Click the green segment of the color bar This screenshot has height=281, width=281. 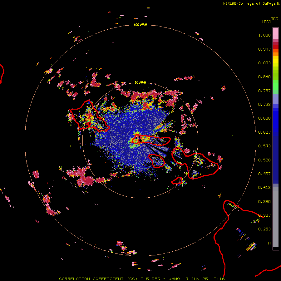point(276,85)
